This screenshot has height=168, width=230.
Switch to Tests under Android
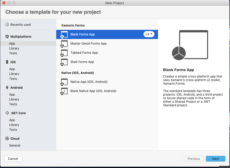coord(13,104)
